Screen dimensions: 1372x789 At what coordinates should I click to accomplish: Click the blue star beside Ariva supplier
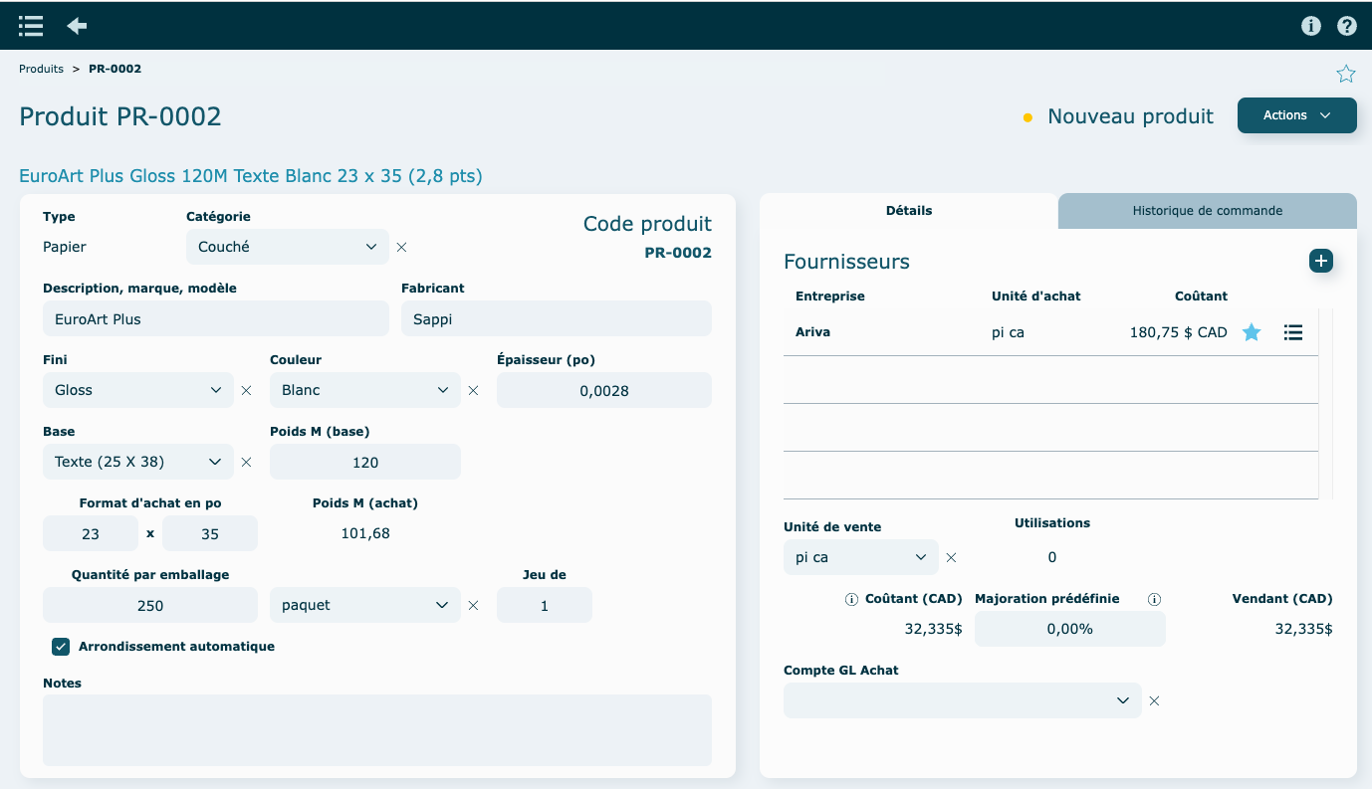tap(1252, 332)
